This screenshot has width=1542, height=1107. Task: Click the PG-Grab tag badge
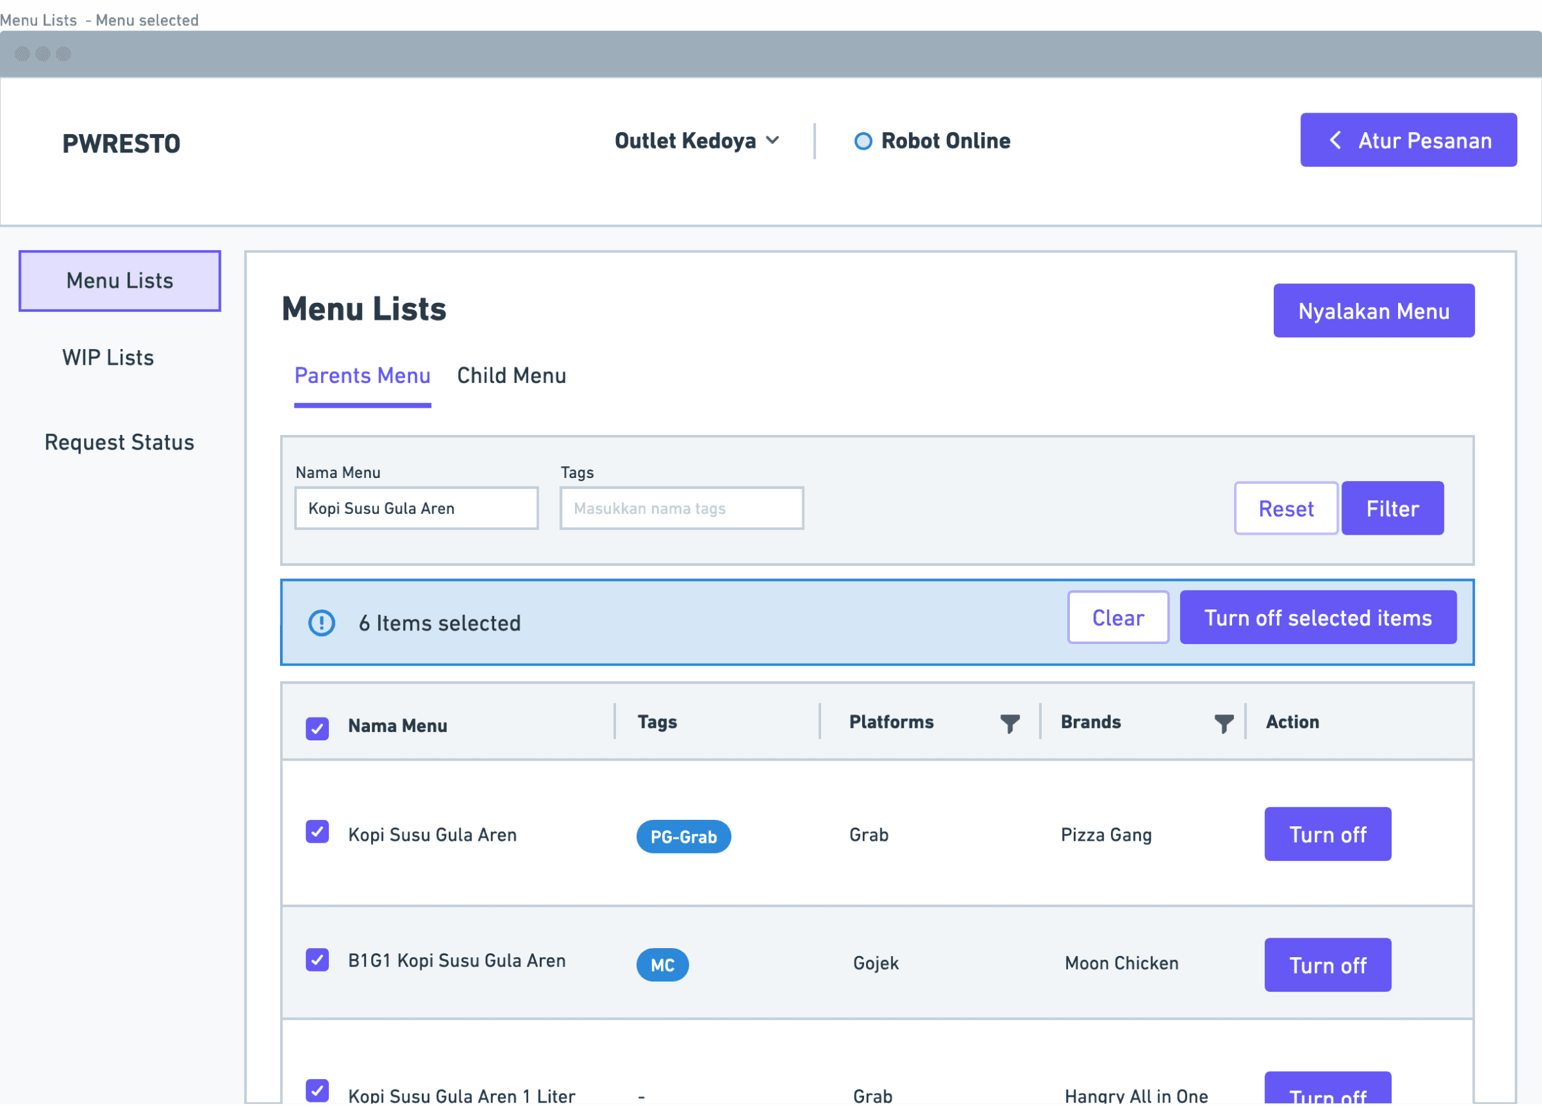(683, 836)
